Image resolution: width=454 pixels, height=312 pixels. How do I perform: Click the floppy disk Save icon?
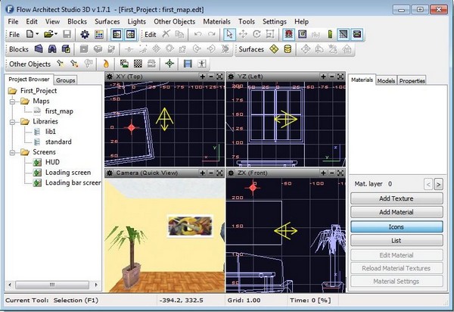point(67,34)
